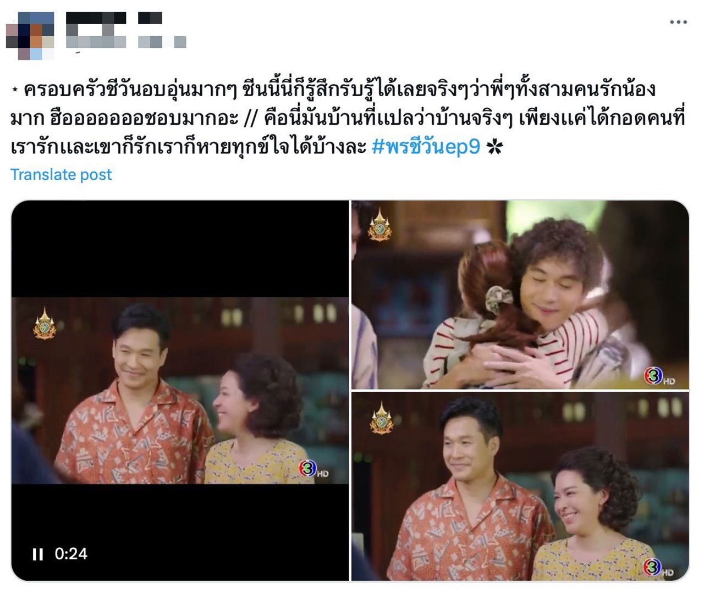Click Channel 3 HD logo in video

[313, 469]
